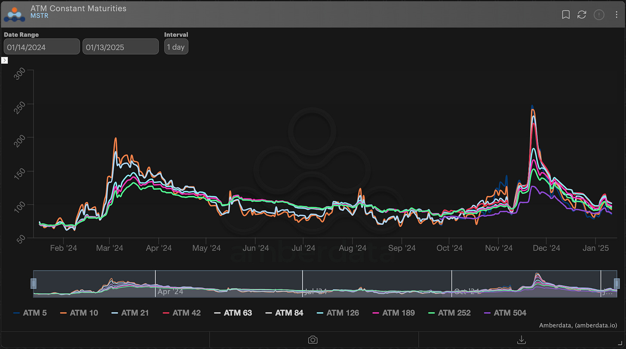The height and width of the screenshot is (349, 626).
Task: Toggle ATM 252 series in legend
Action: pos(449,313)
